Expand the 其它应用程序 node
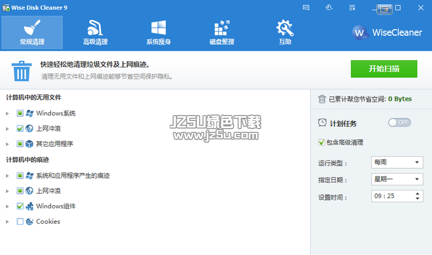Screen dimensions: 432x255 [8, 144]
